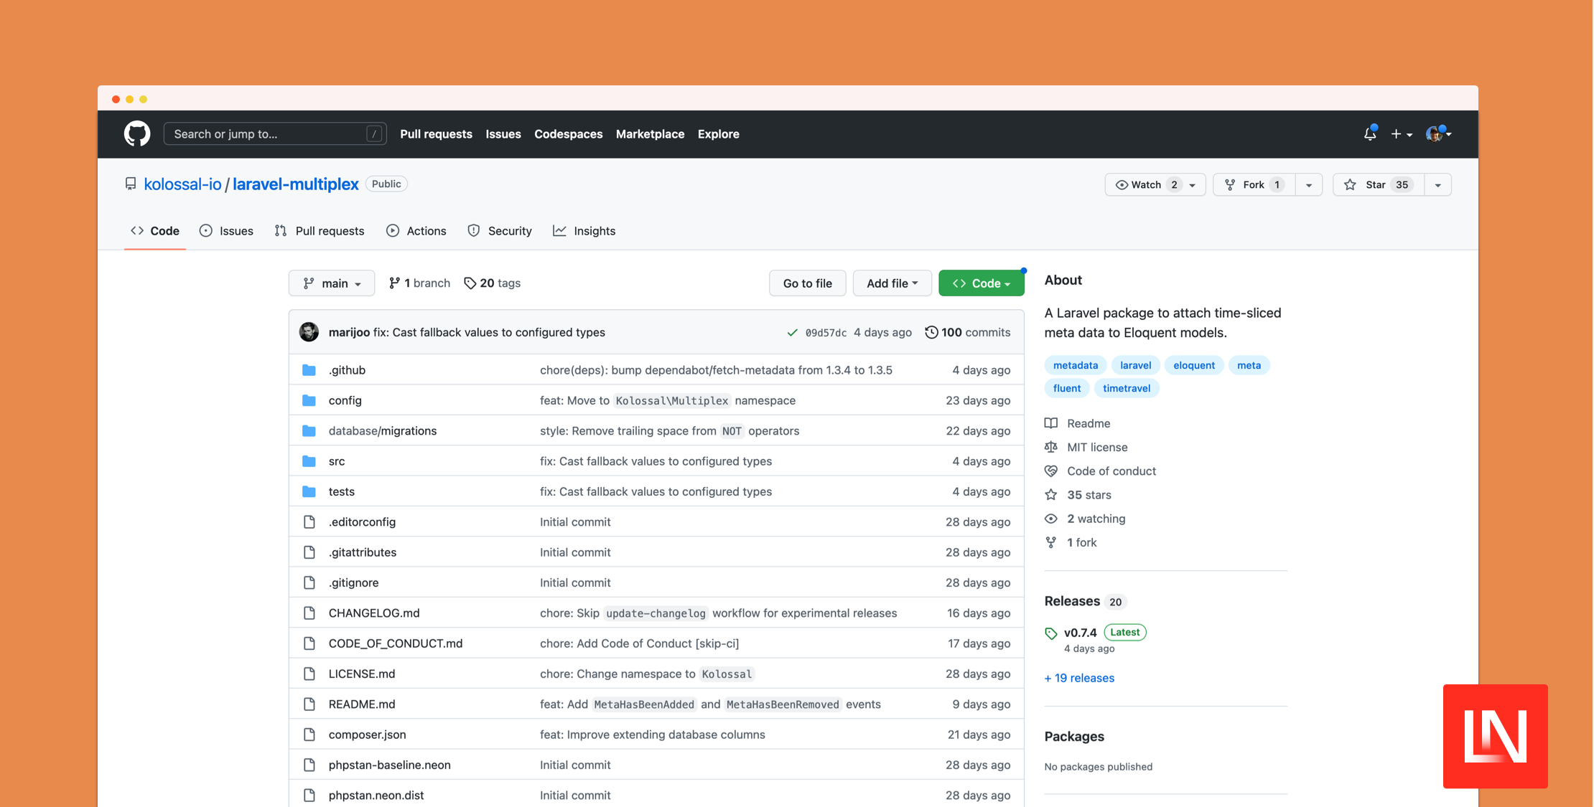Click the Readme book icon in About
Image resolution: width=1594 pixels, height=807 pixels.
coord(1051,423)
